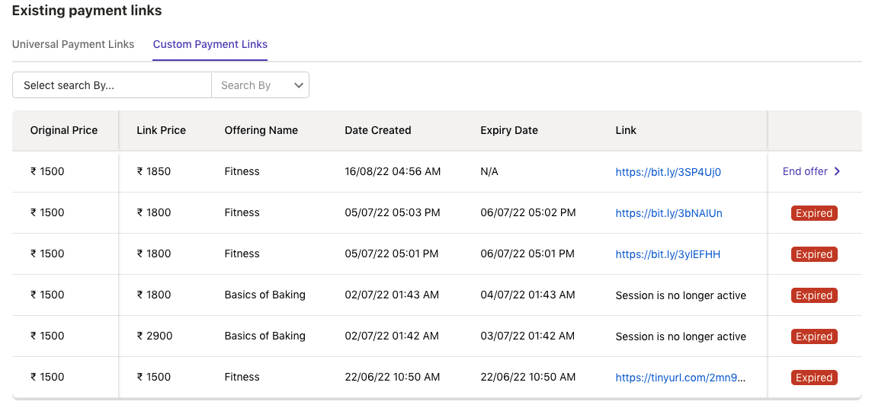Click the Select search By input field
Screen dimensions: 872x408
coord(111,85)
